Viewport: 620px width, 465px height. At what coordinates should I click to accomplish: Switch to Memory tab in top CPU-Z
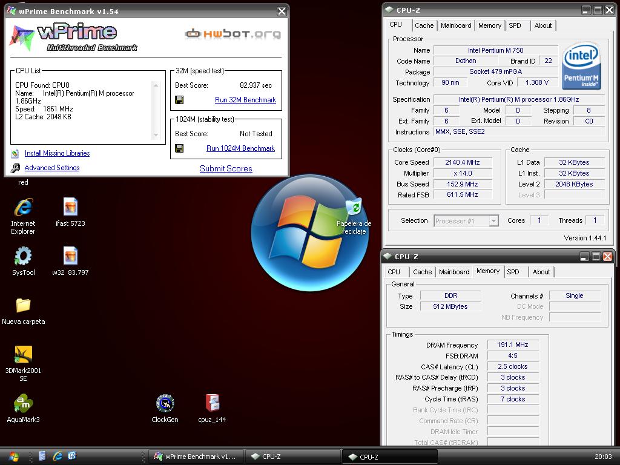point(489,25)
